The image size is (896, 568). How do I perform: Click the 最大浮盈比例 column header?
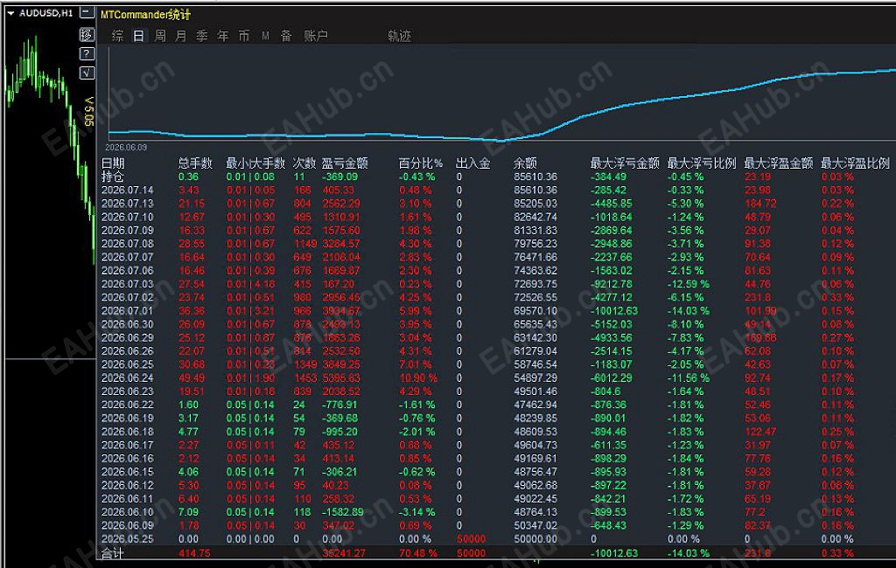(856, 163)
